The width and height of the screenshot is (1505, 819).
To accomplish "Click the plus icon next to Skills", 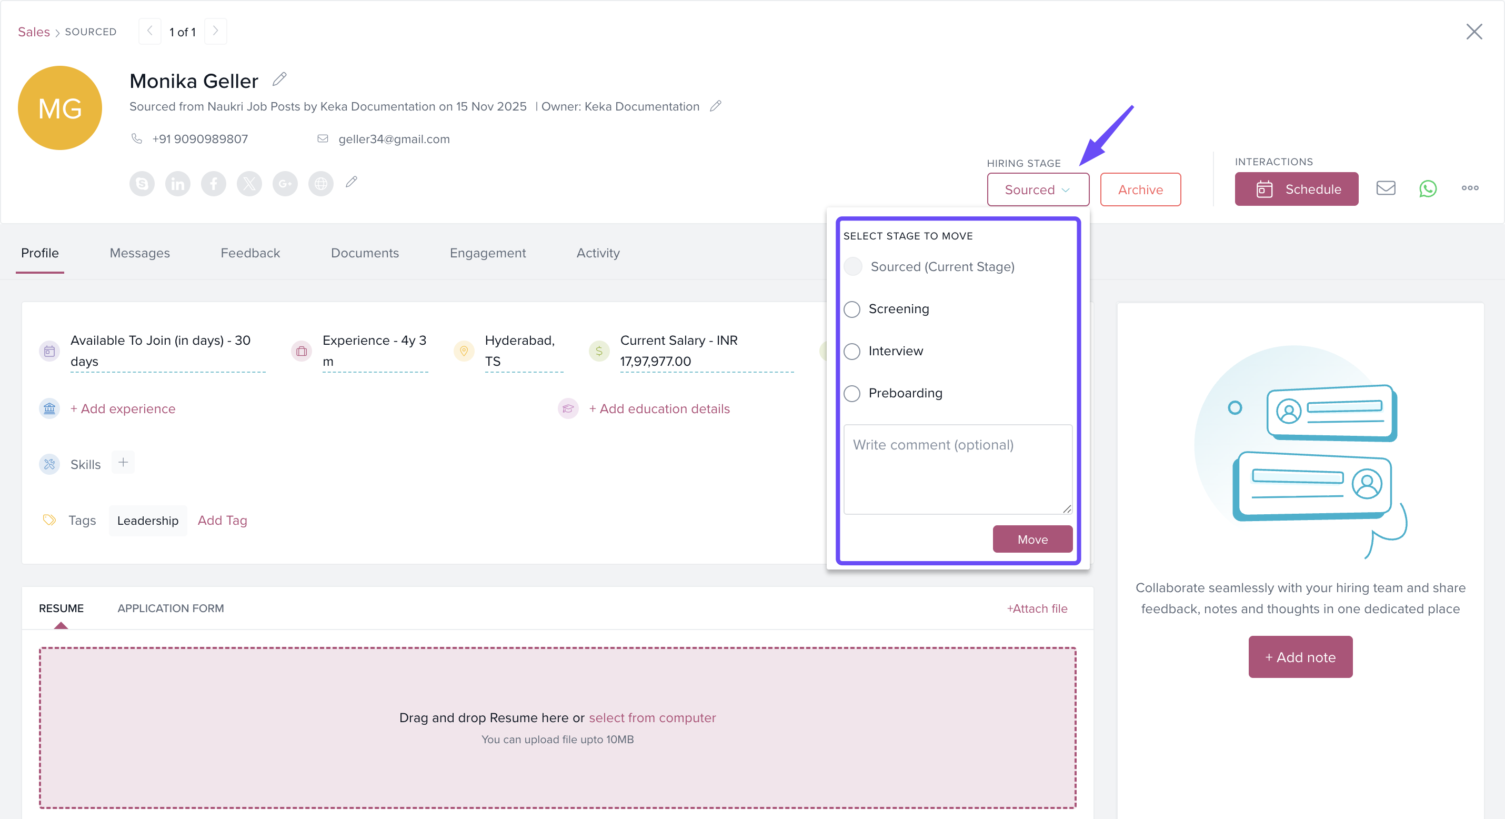I will pyautogui.click(x=123, y=463).
